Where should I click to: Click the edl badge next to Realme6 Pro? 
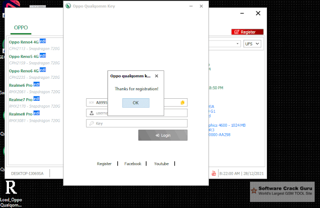[36, 84]
